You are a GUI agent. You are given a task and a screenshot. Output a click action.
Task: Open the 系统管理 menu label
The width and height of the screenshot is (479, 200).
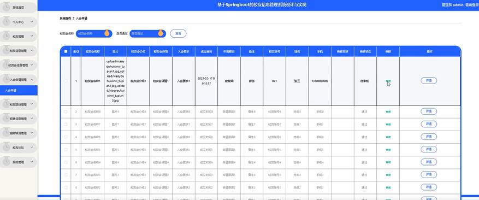(18, 162)
